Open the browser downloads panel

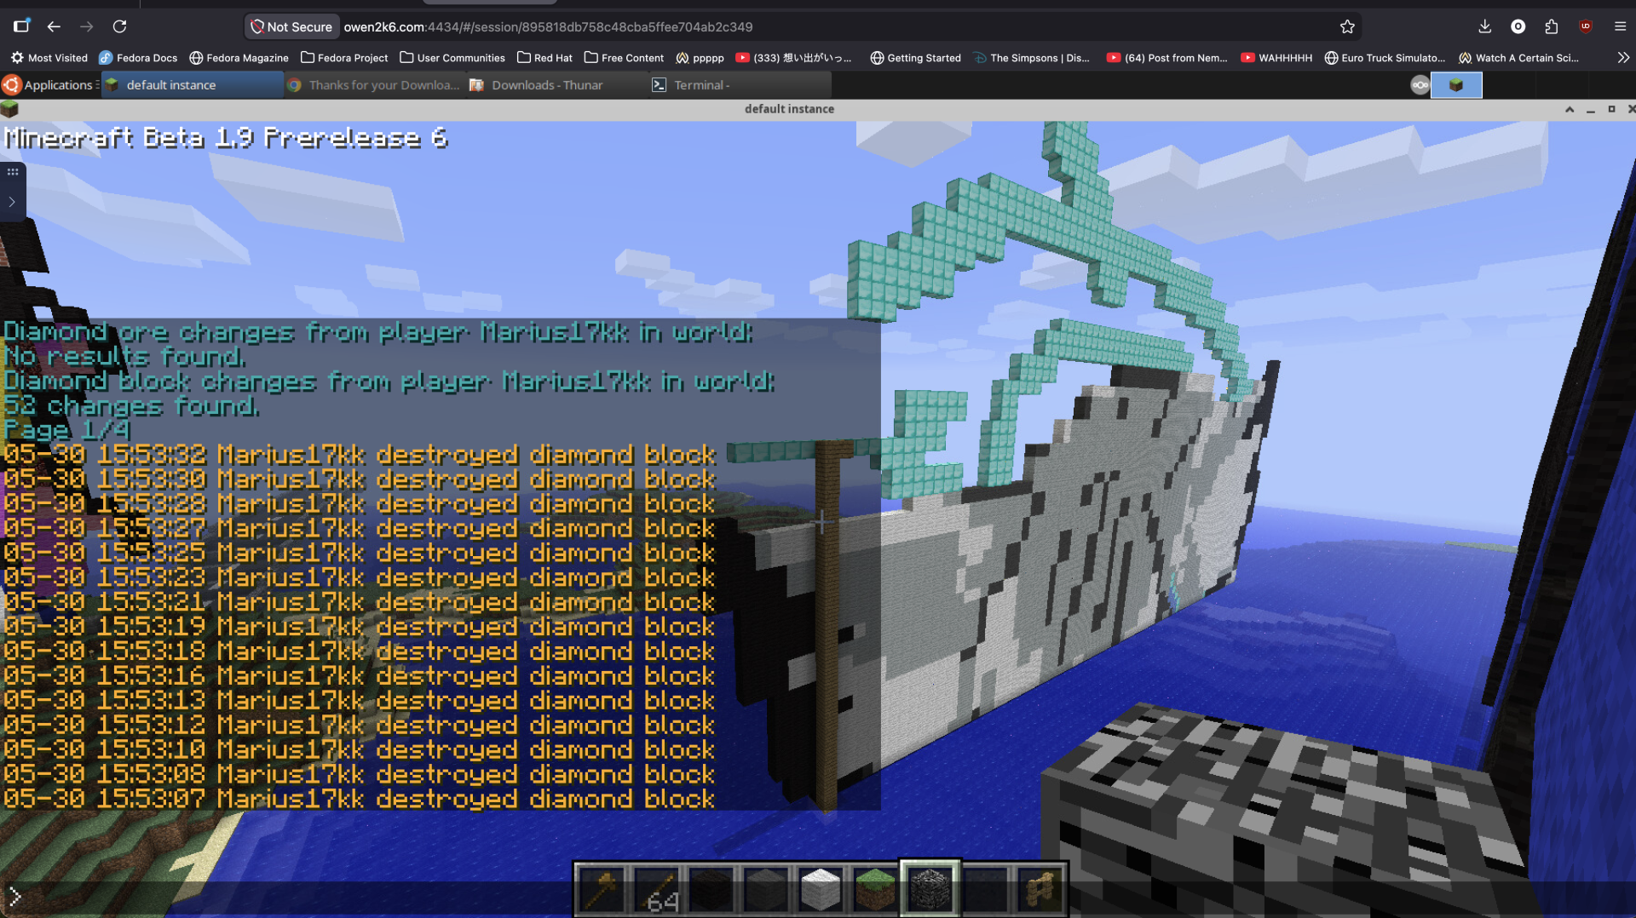(x=1484, y=26)
